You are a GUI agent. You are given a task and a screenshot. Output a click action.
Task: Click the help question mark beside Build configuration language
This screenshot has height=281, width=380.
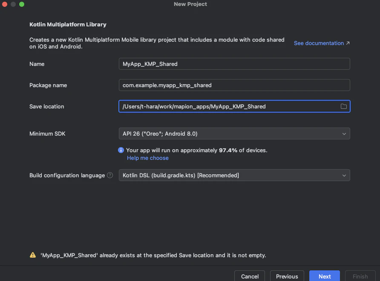coord(110,175)
